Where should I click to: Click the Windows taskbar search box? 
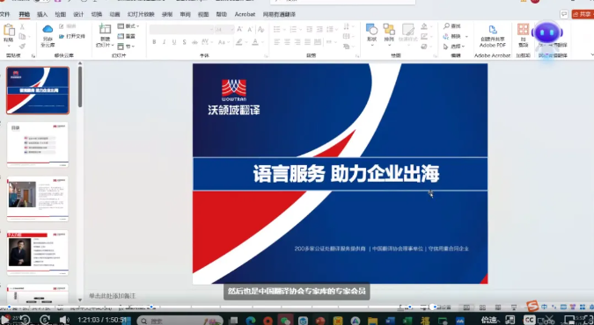click(x=180, y=321)
